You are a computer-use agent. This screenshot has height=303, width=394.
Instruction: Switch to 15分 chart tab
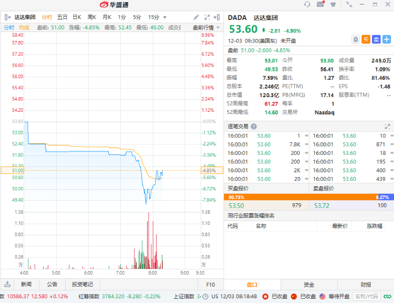[x=153, y=17]
